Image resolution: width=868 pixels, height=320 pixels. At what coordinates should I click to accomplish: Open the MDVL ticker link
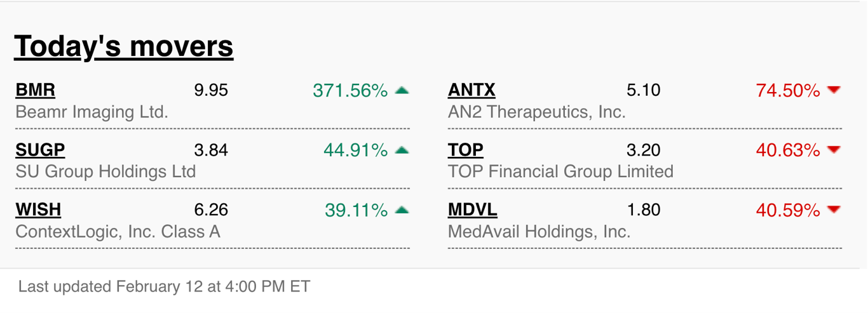click(x=473, y=210)
